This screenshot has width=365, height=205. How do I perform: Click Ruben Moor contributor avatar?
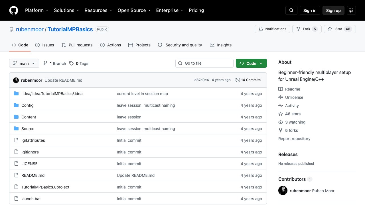click(x=283, y=190)
